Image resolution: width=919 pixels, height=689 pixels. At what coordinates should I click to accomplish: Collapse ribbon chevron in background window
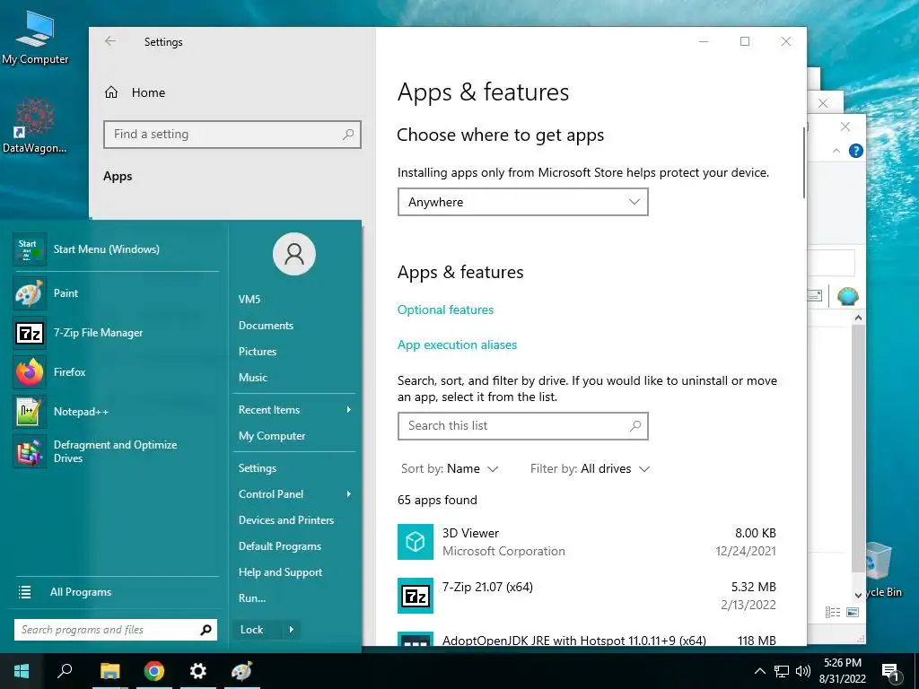(x=836, y=151)
